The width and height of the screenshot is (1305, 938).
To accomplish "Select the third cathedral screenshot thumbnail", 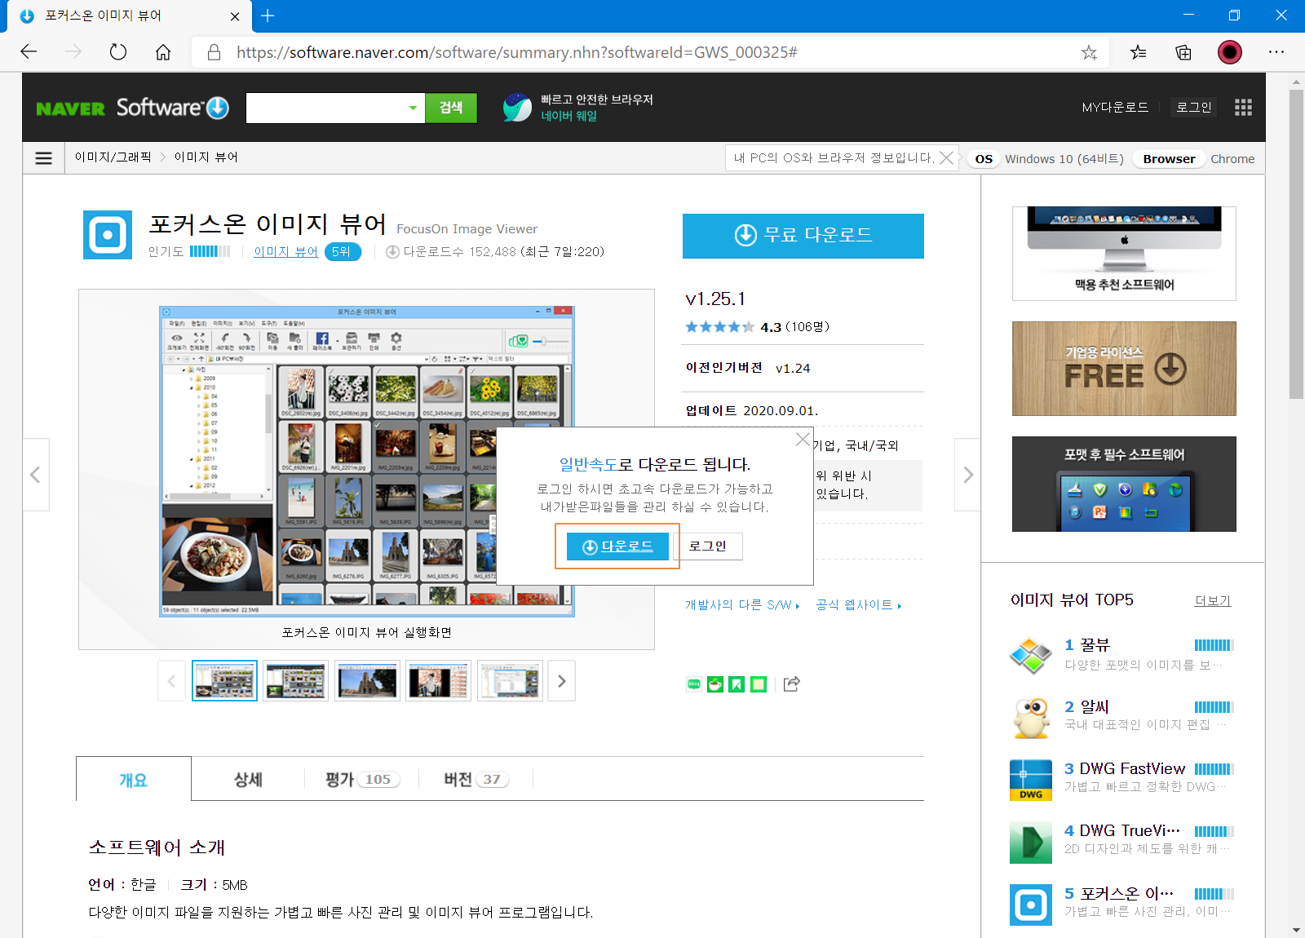I will (x=367, y=681).
